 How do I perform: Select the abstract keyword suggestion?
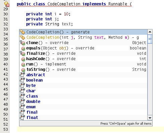[x=83, y=75]
